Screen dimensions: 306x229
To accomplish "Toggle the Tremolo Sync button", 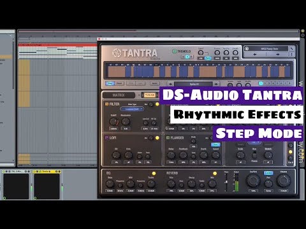I will [x=208, y=59].
